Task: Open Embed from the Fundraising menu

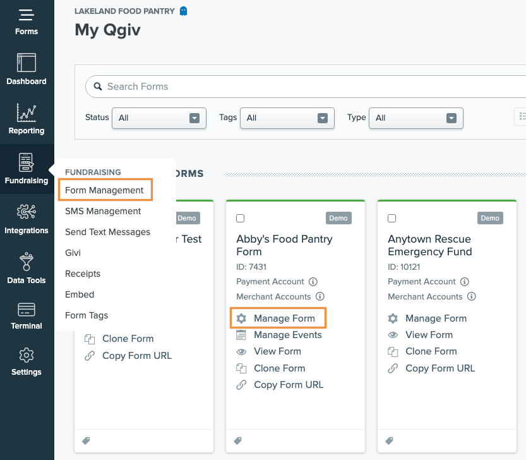Action: tap(80, 294)
